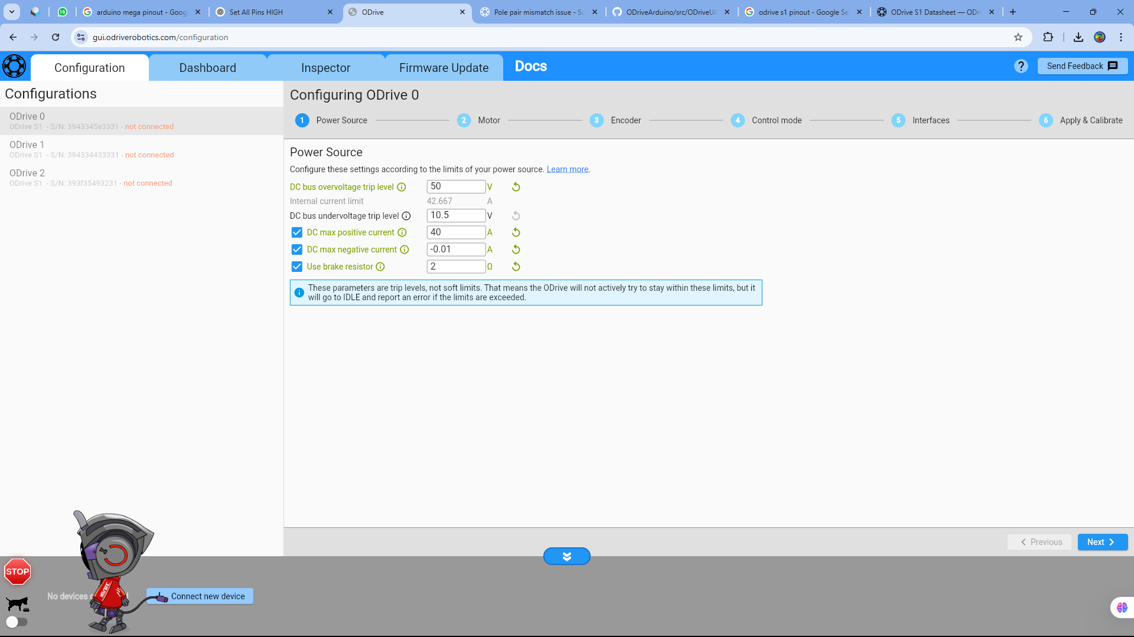Image resolution: width=1134 pixels, height=637 pixels.
Task: Click the floating brain extension icon
Action: point(1122,608)
